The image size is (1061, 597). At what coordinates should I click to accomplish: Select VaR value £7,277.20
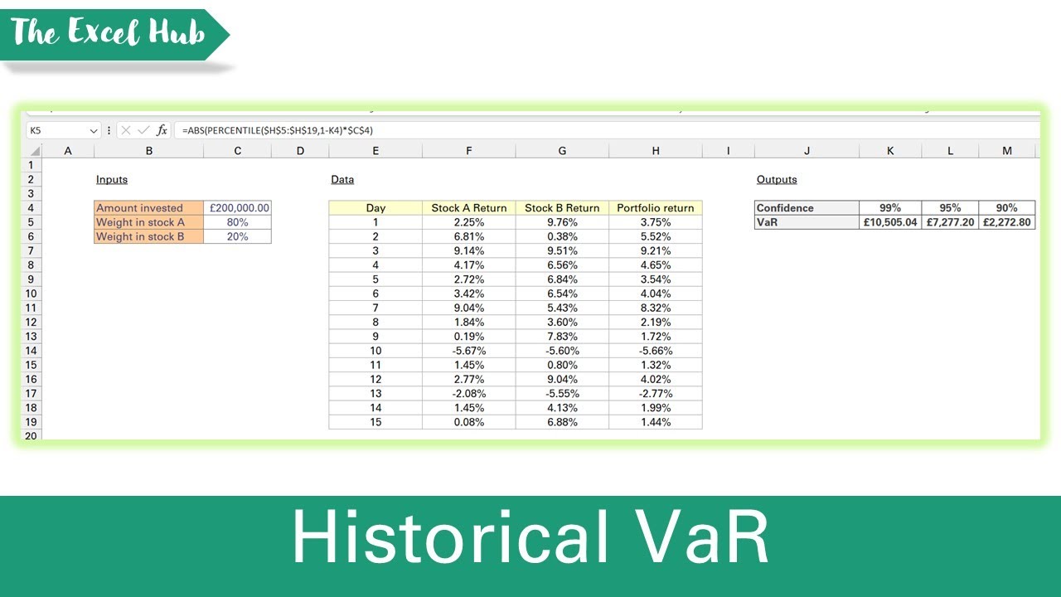950,222
